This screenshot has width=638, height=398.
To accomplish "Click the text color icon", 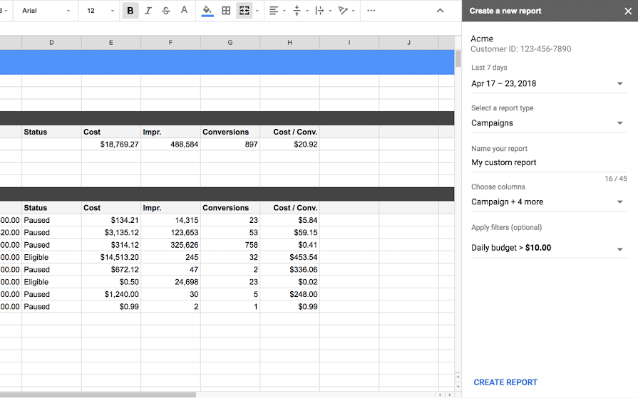I will point(185,11).
